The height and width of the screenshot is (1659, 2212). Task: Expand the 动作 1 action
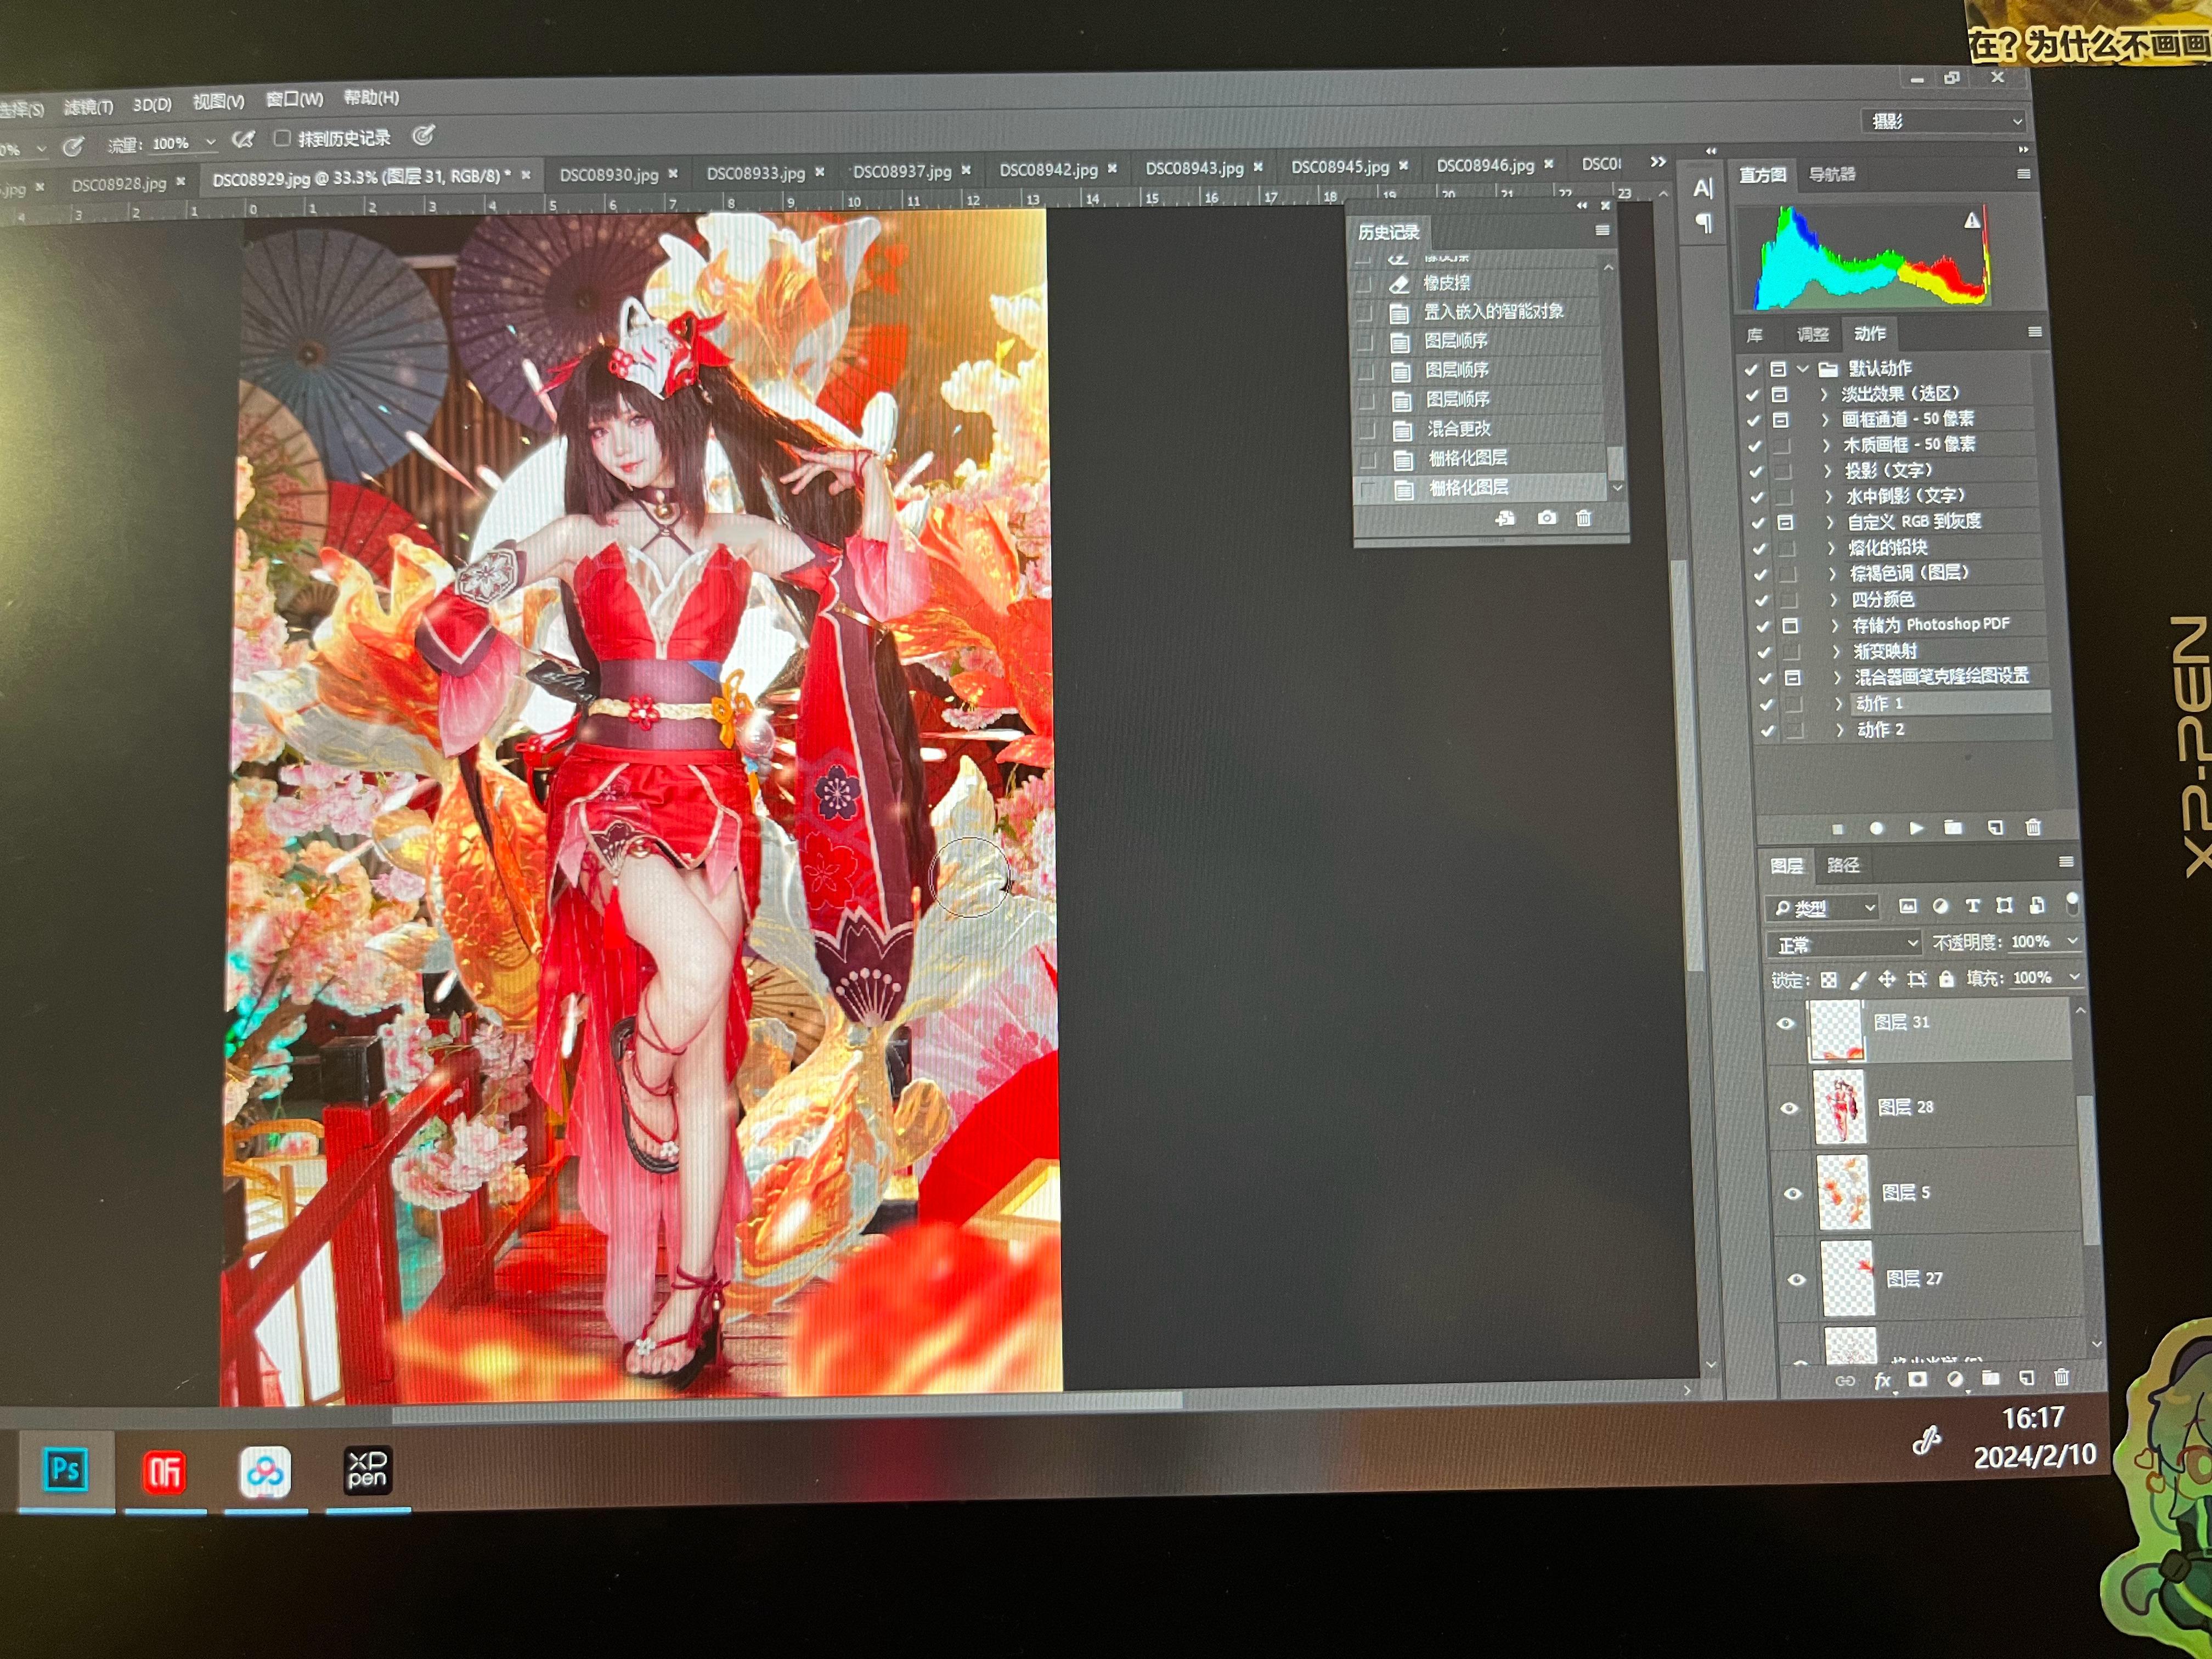(1838, 704)
